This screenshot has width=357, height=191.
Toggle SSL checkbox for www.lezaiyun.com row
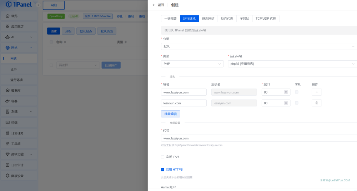[x=297, y=92]
